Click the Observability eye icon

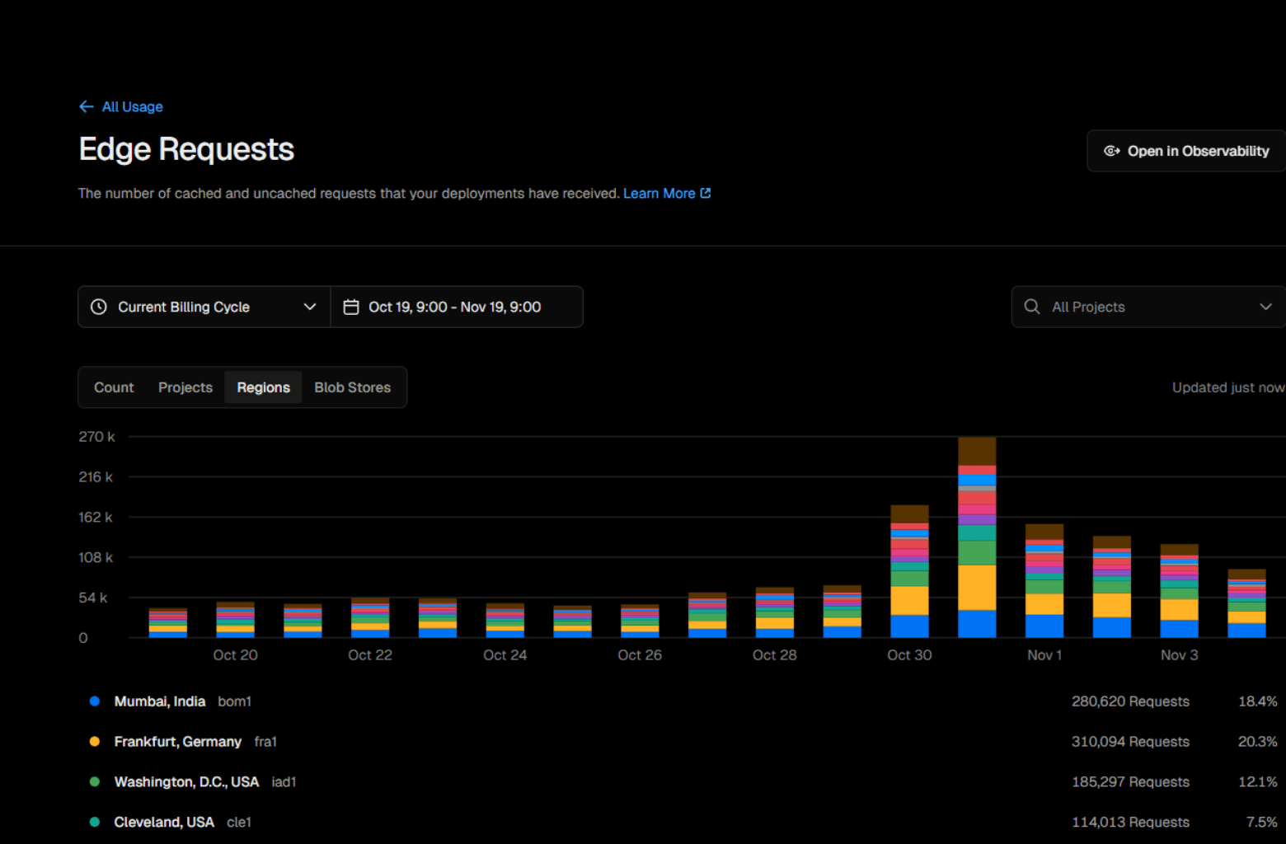(x=1111, y=151)
